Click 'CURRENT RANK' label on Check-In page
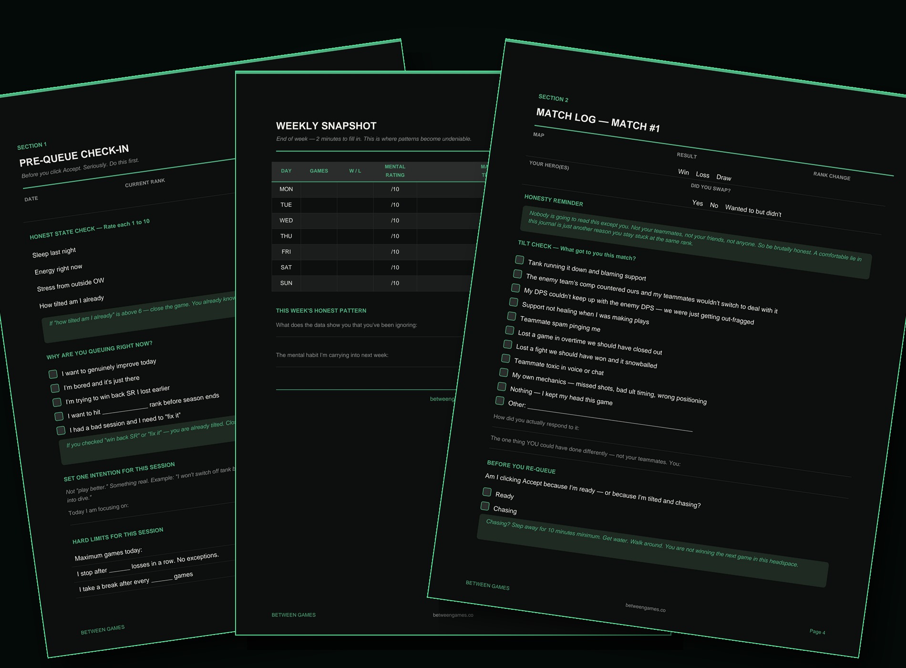906x668 pixels. tap(145, 183)
